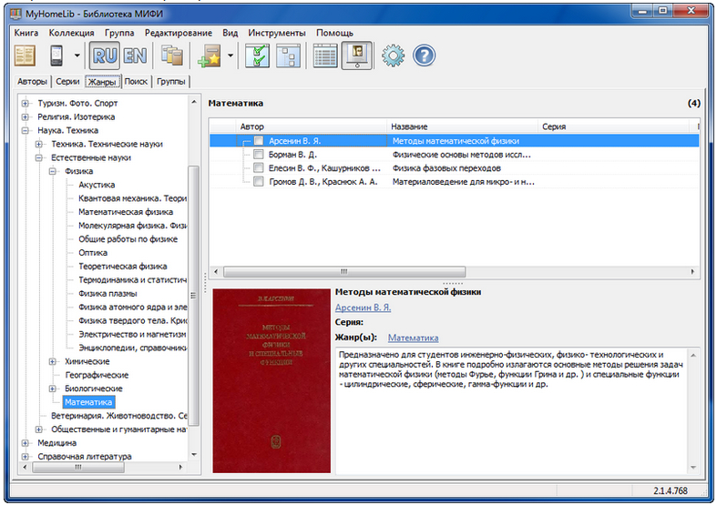This screenshot has height=505, width=717.
Task: Click the red book cover thumbnail
Action: [x=271, y=381]
